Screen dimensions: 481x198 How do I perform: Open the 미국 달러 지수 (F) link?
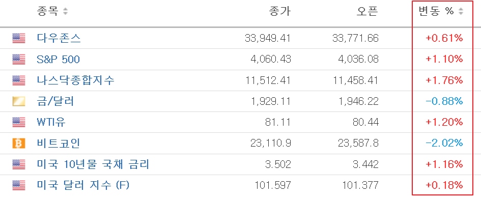click(x=83, y=185)
